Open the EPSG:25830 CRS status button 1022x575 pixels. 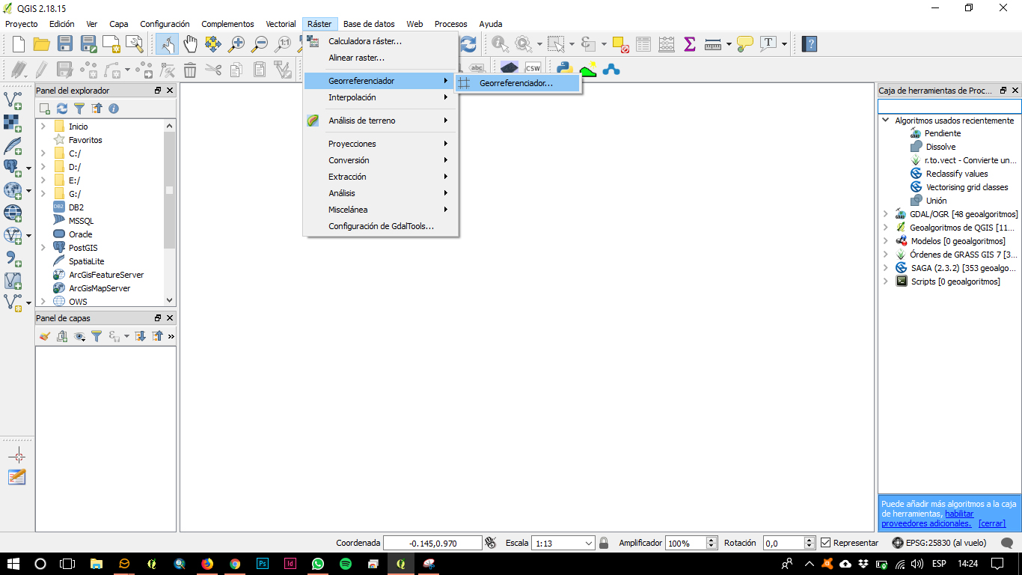[x=939, y=543]
